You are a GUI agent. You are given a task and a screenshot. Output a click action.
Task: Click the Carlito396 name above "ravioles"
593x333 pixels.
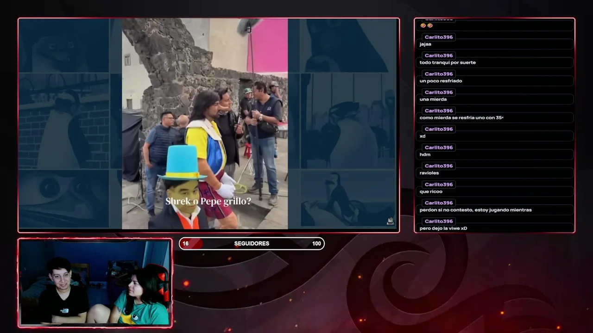click(438, 166)
